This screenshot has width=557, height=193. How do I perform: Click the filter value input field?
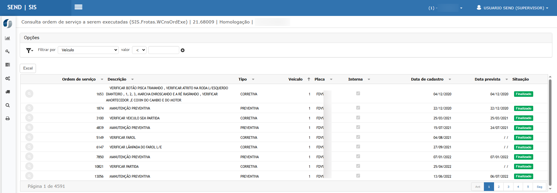pos(164,50)
